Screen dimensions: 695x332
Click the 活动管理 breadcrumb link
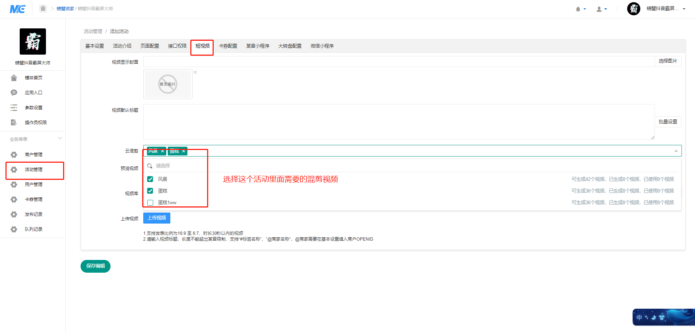tap(93, 31)
